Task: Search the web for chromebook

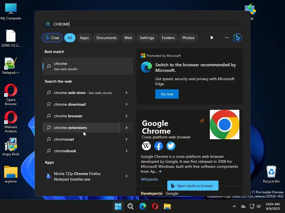Action: point(81,151)
